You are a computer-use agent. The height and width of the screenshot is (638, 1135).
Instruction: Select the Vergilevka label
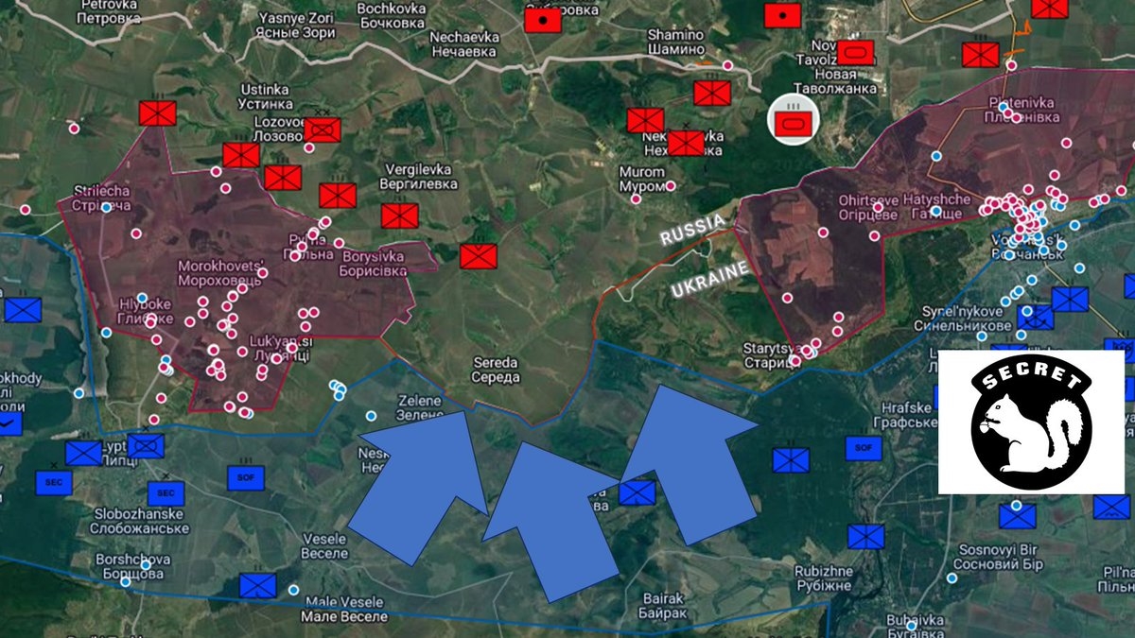coord(419,177)
